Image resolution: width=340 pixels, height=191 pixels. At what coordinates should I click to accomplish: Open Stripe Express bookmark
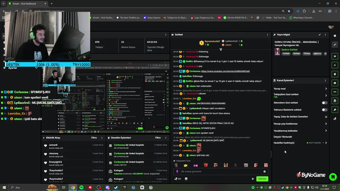[152, 18]
